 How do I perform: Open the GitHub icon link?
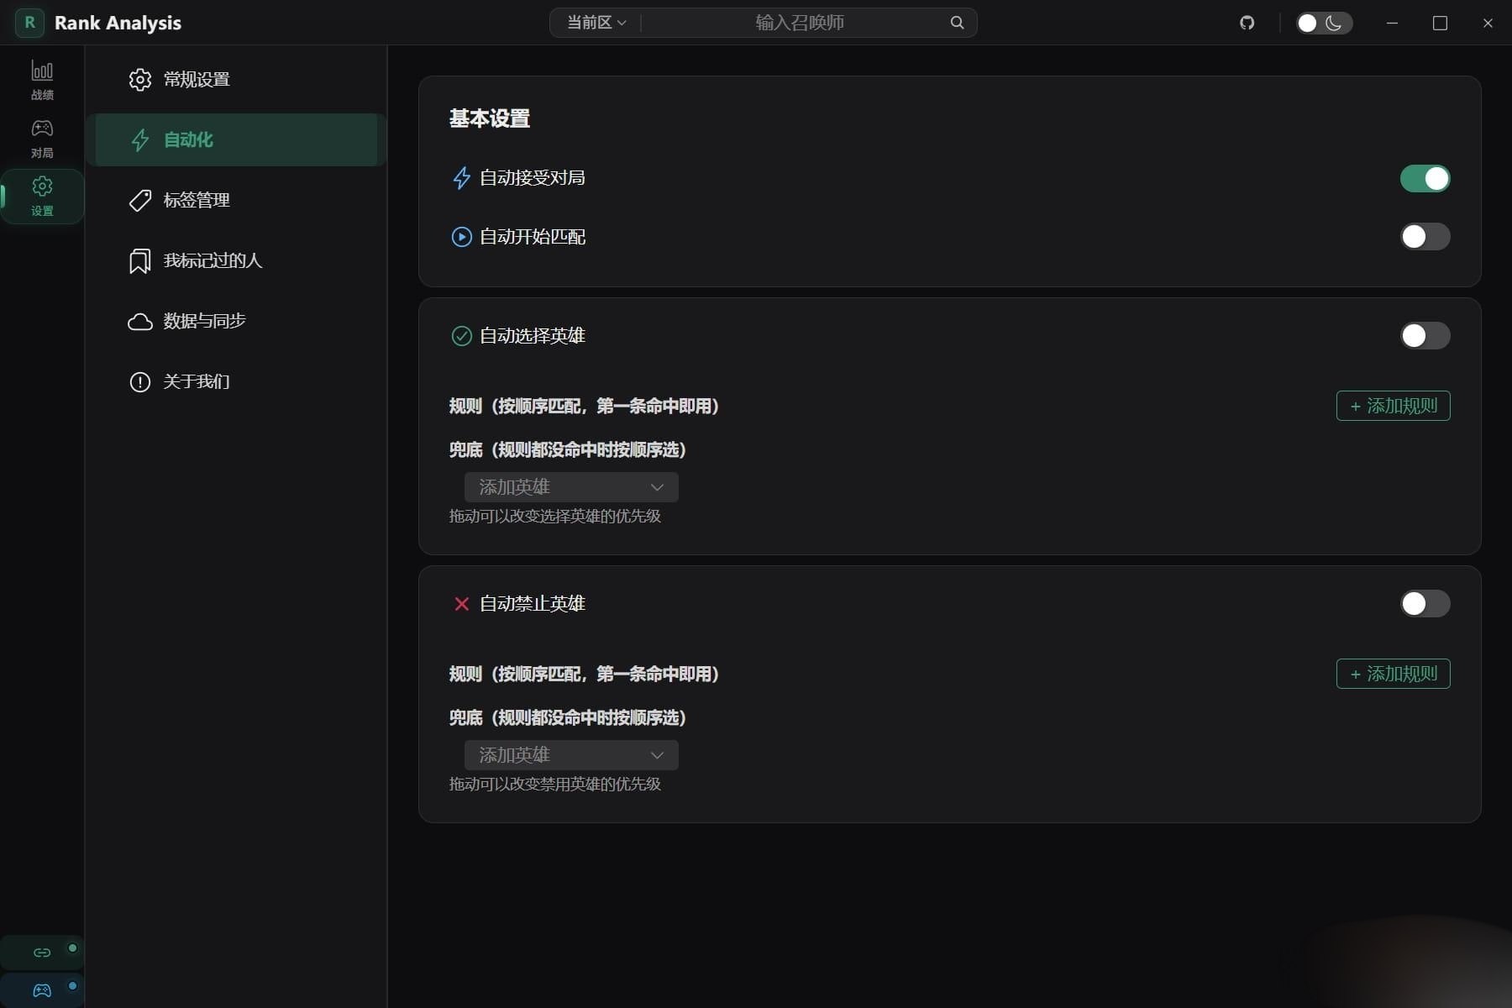point(1247,23)
